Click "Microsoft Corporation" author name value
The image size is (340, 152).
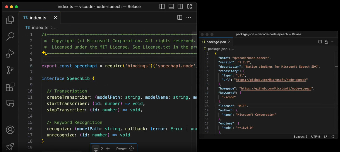click(x=256, y=115)
